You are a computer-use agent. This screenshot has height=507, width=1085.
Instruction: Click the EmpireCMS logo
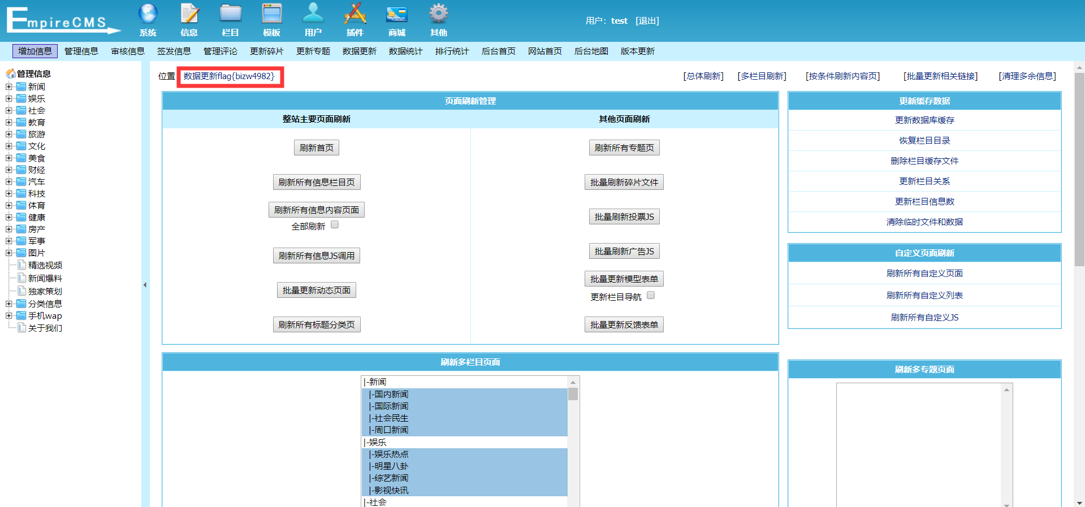tap(63, 20)
